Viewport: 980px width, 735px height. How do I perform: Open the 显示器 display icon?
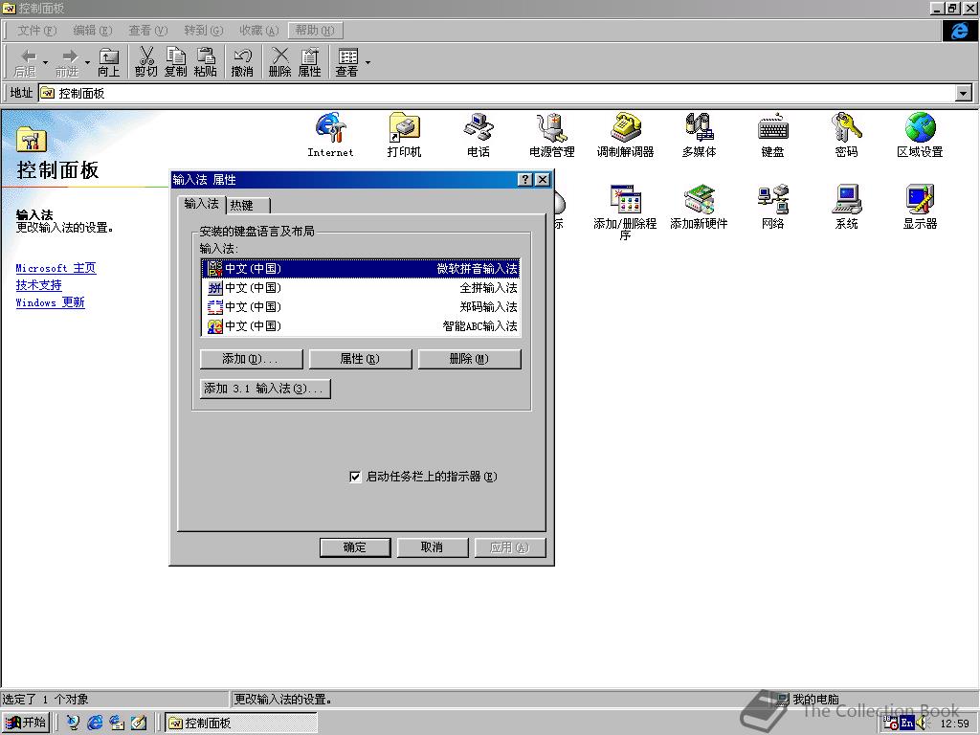point(920,207)
